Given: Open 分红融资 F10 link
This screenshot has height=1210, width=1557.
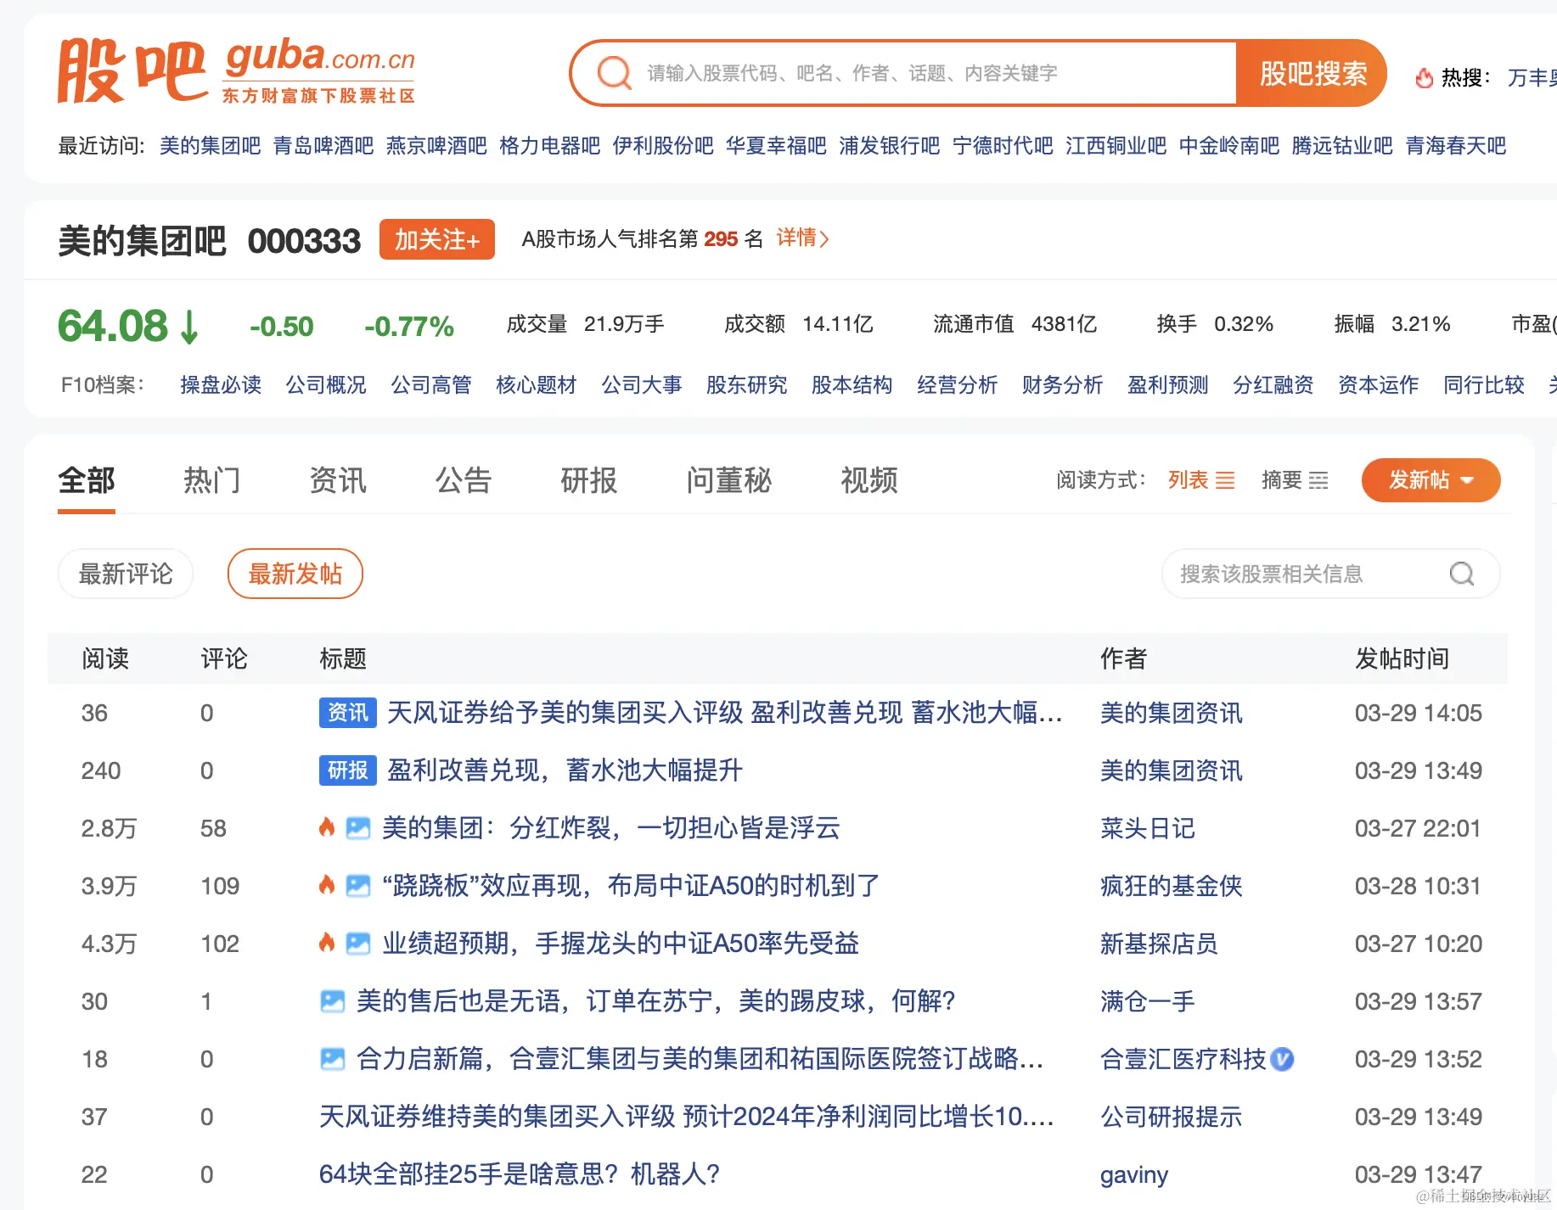Looking at the screenshot, I should (x=1273, y=385).
